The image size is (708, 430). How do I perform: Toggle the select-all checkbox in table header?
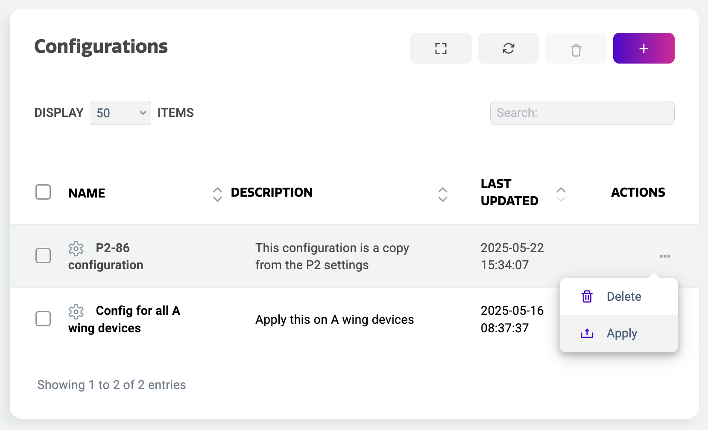pos(43,192)
